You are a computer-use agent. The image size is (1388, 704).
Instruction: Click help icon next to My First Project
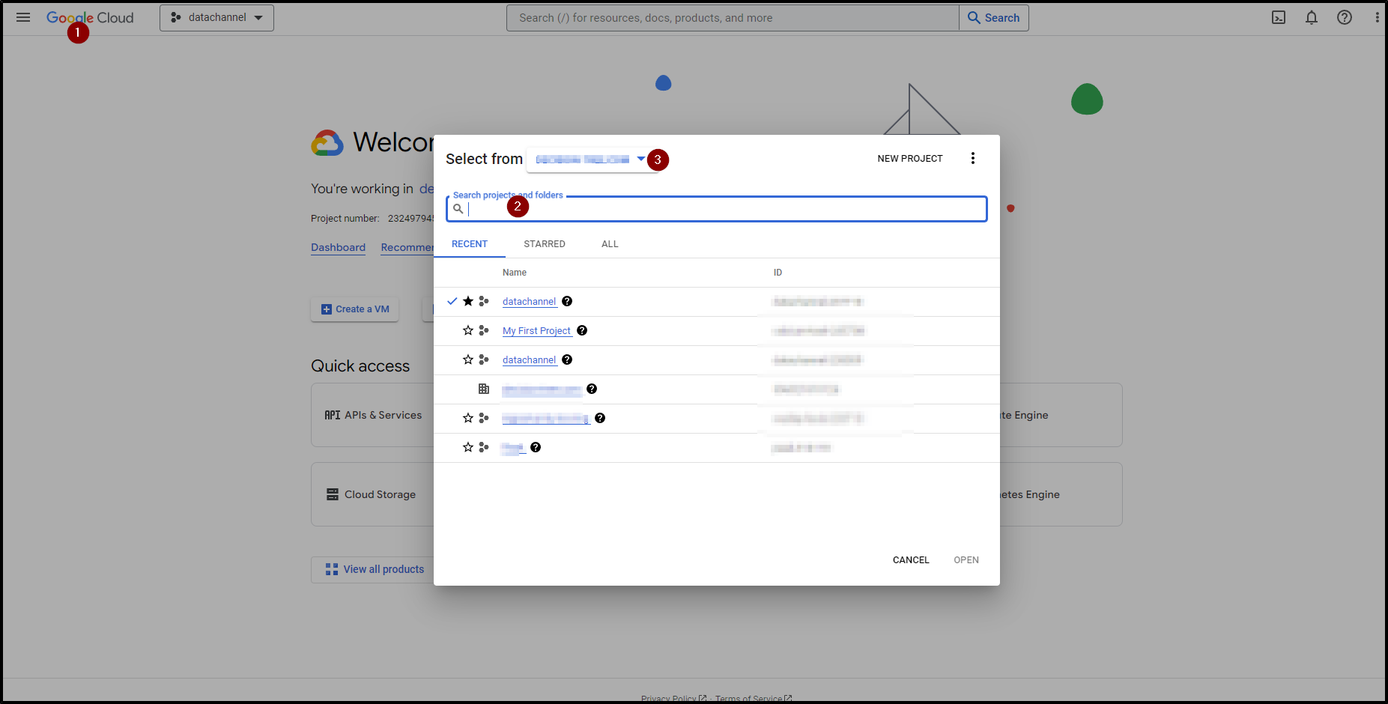tap(582, 330)
